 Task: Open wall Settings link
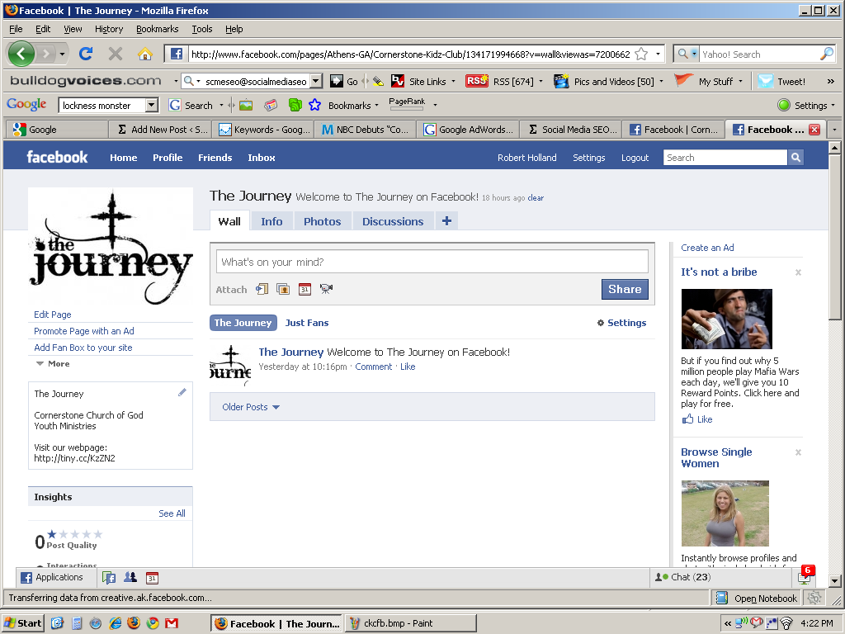pos(621,323)
